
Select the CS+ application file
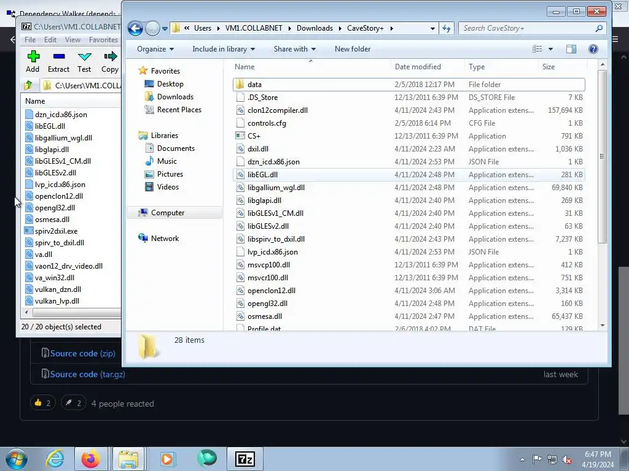tap(408, 136)
